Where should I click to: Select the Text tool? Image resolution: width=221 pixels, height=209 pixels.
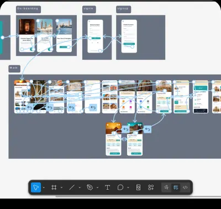tap(107, 187)
